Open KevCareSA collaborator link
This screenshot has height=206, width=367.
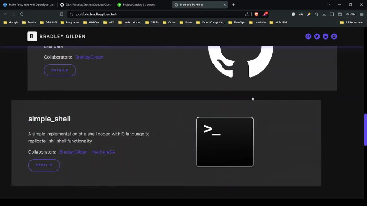(103, 152)
